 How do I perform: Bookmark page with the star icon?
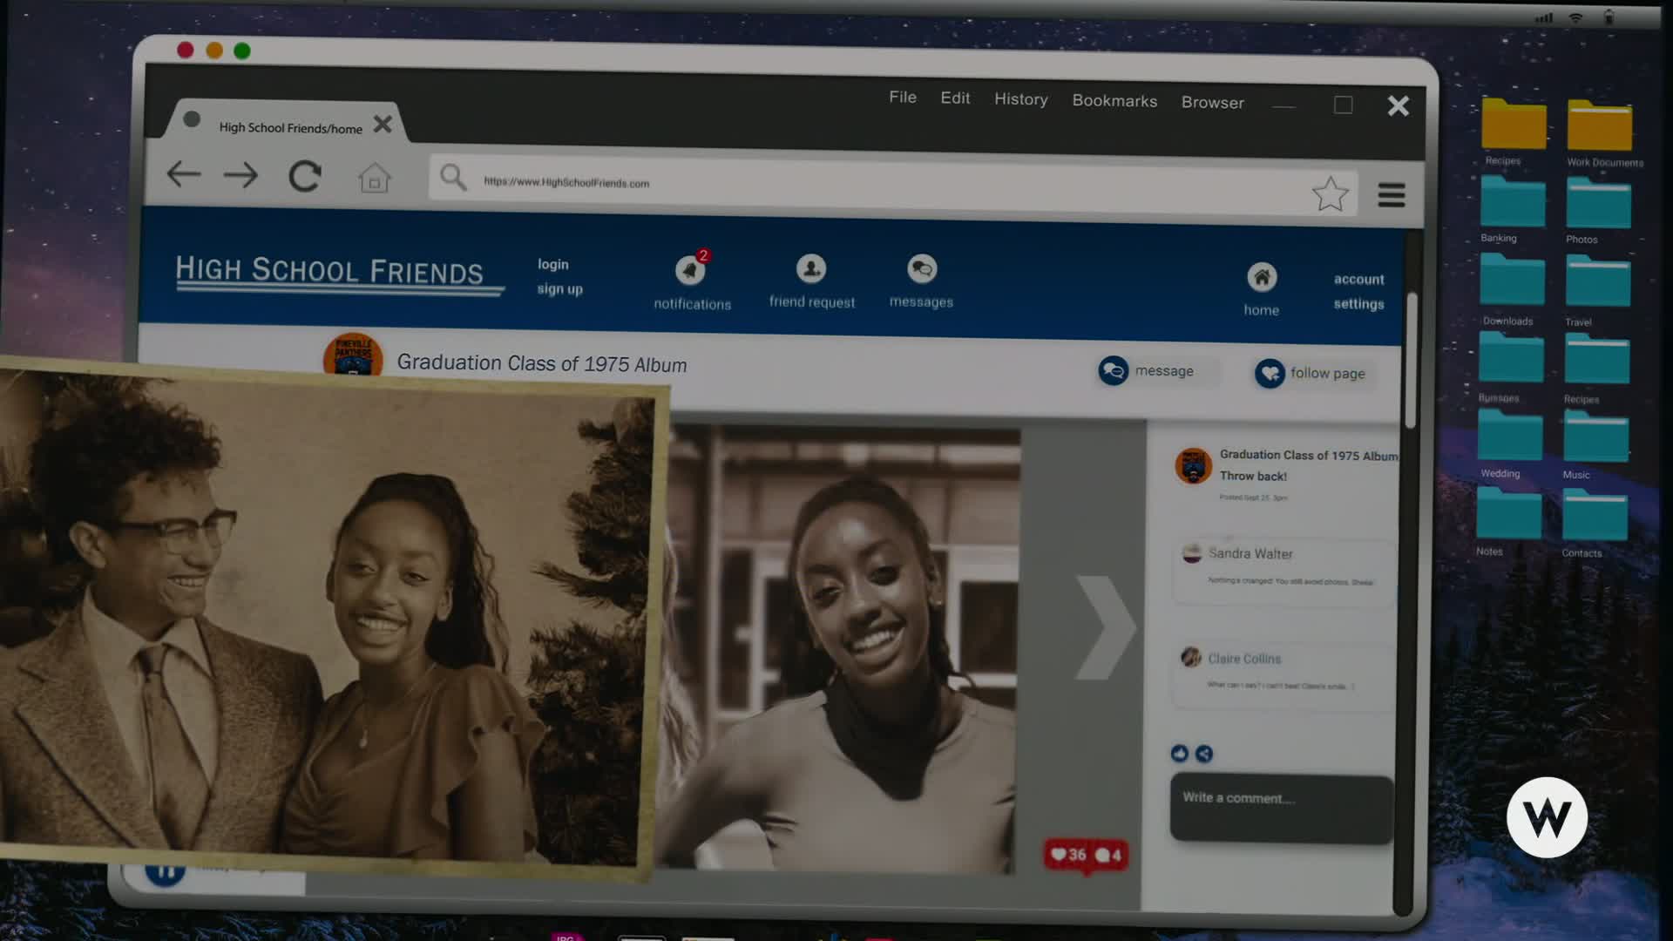[1330, 194]
